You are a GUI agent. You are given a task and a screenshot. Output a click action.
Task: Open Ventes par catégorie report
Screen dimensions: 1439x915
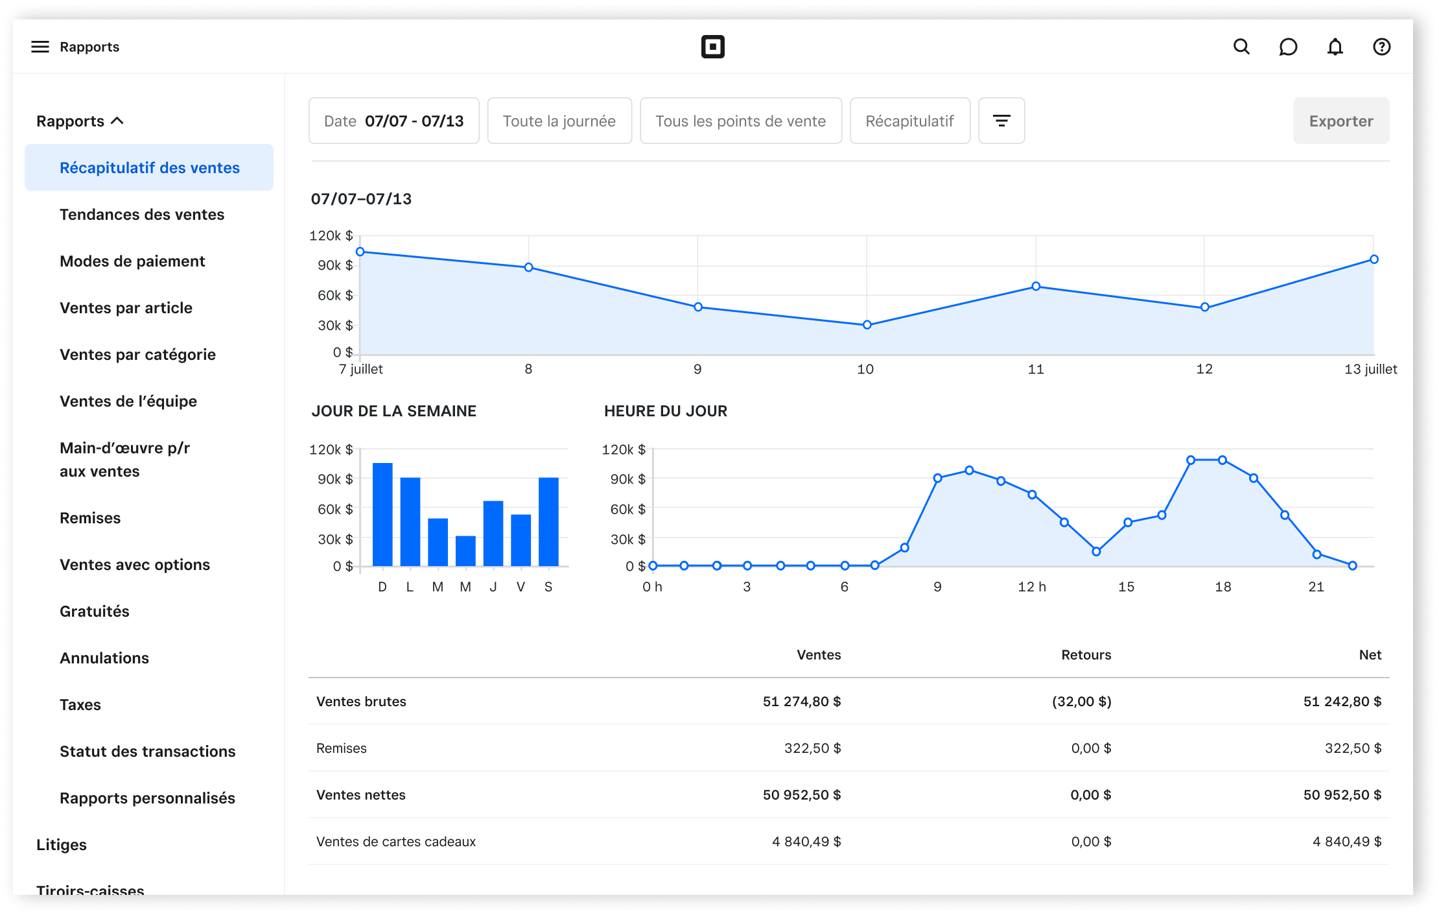(x=137, y=355)
